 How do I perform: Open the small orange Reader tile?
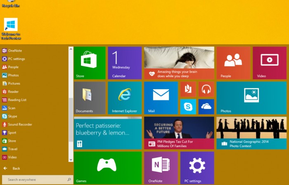[x=188, y=89]
